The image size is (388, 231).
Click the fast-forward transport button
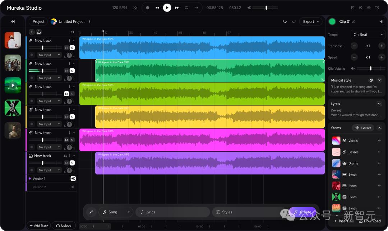pos(177,8)
